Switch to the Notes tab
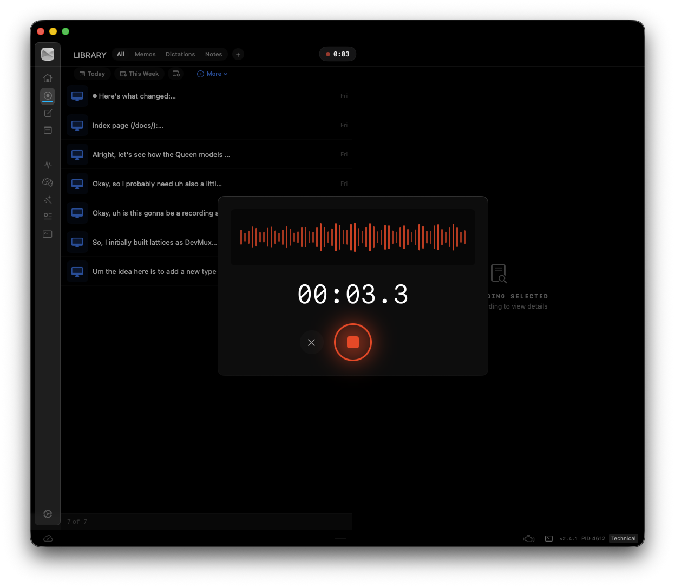 click(x=213, y=54)
